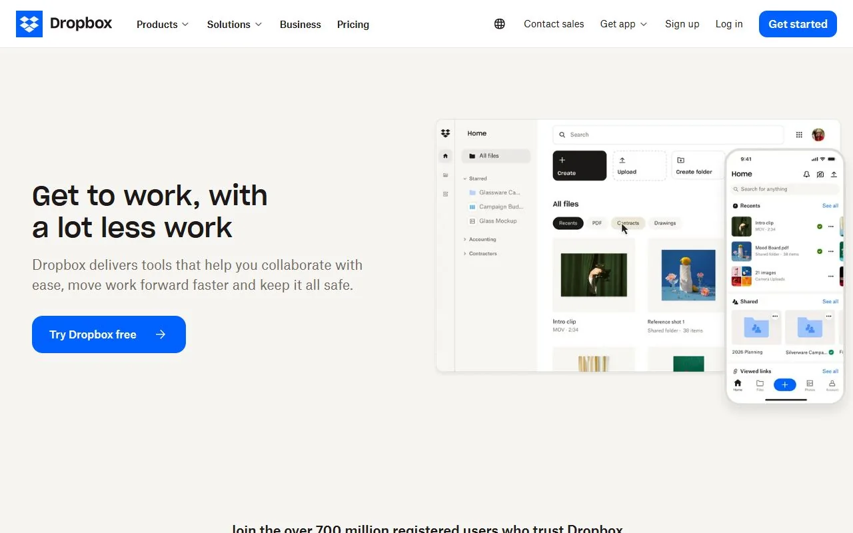This screenshot has height=533, width=853.
Task: Collapse the Starred section in the mockup sidebar
Action: click(x=464, y=179)
